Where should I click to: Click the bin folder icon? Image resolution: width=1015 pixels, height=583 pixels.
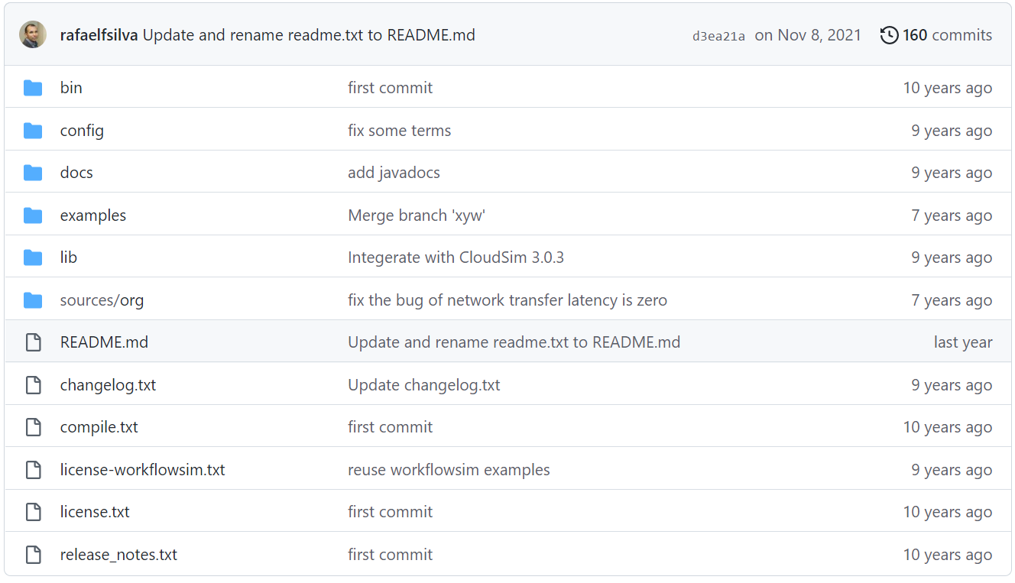[x=33, y=88]
